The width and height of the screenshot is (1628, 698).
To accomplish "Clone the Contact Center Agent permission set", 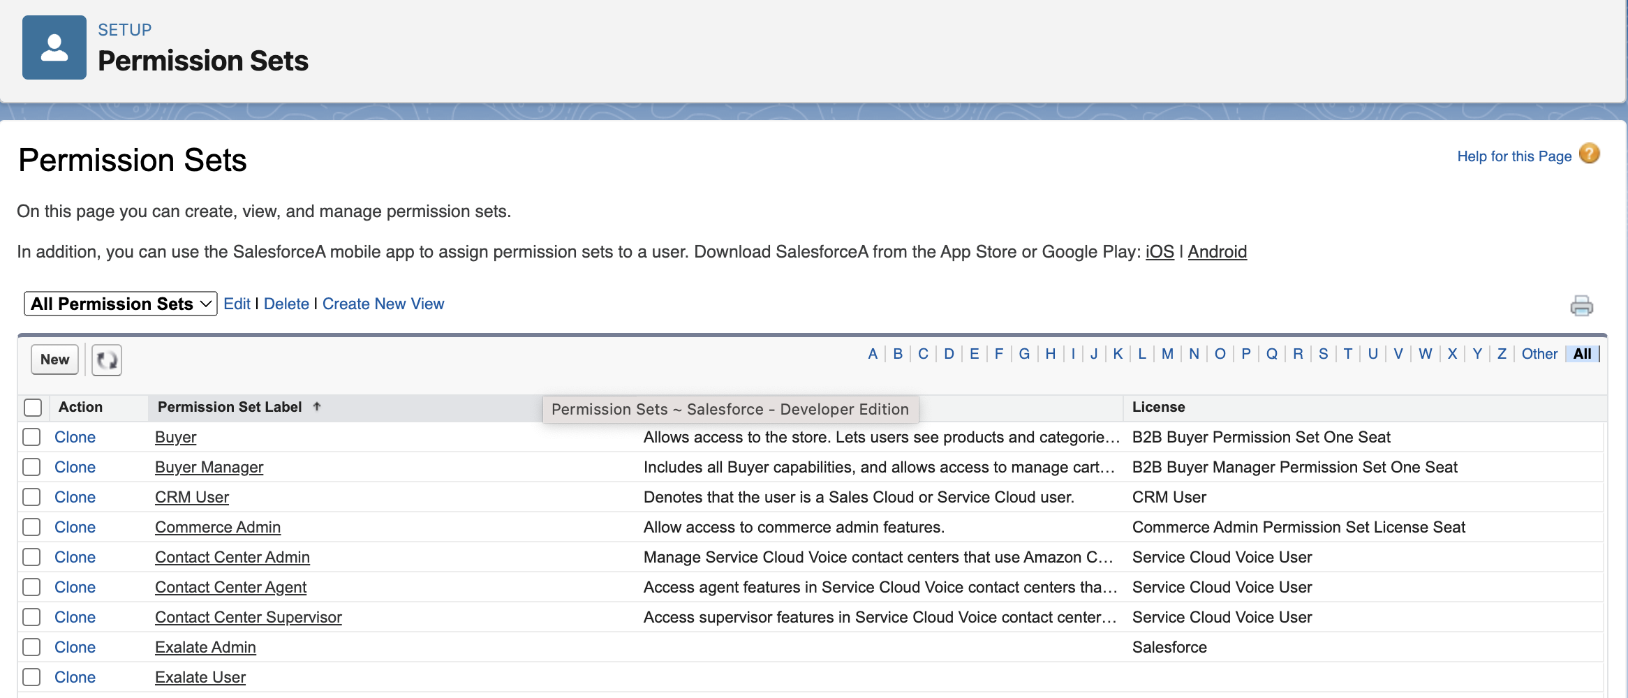I will (75, 587).
